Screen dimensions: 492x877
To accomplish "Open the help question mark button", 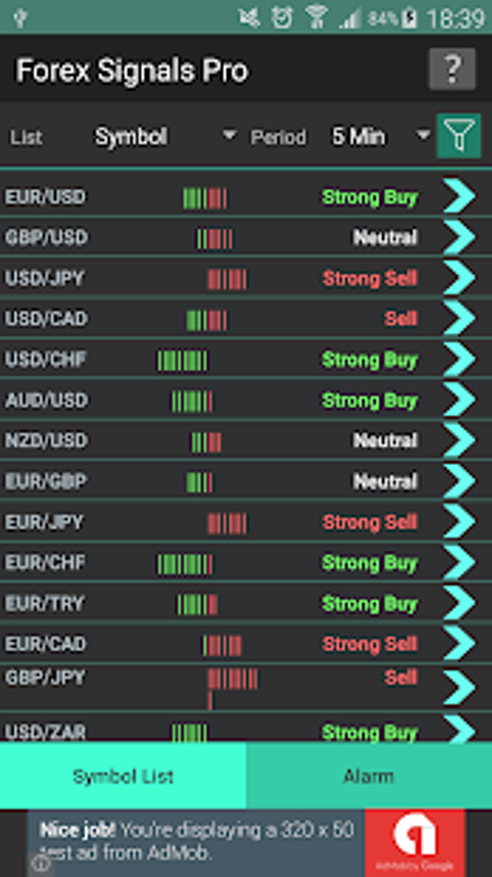I will [x=452, y=69].
